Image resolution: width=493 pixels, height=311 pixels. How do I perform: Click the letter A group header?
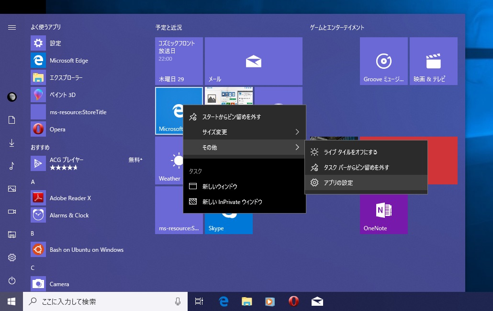[33, 182]
